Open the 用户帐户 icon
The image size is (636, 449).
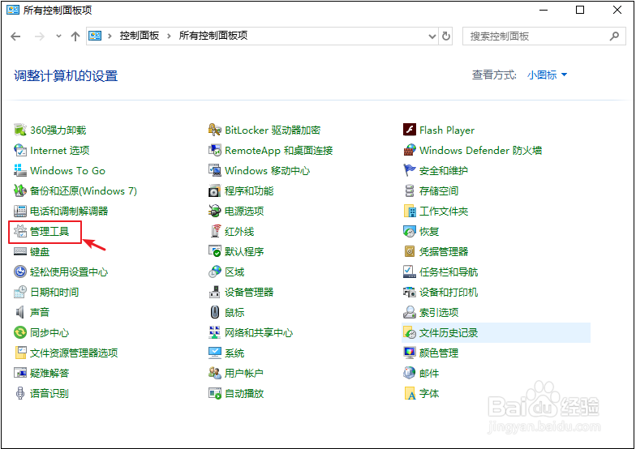[x=214, y=373]
